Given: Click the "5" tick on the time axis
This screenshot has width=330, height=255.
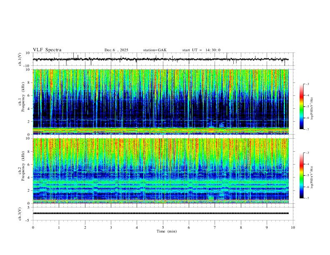Looking at the screenshot, I should pos(163,227).
